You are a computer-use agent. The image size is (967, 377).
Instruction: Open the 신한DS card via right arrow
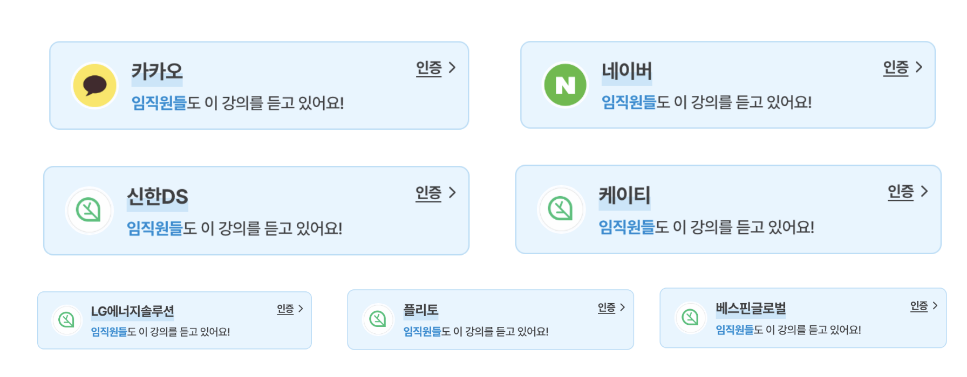(454, 192)
